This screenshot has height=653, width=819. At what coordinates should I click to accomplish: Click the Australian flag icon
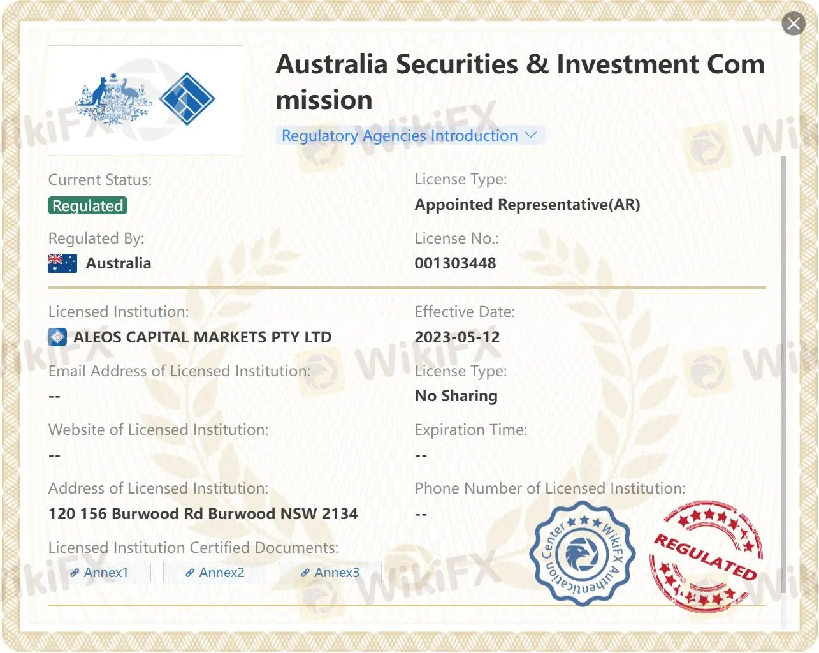tap(62, 263)
